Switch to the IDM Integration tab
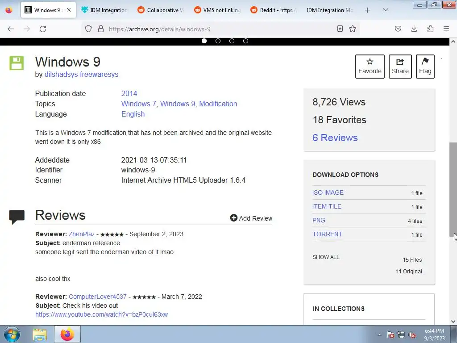Viewport: 457px width, 343px height. [104, 10]
